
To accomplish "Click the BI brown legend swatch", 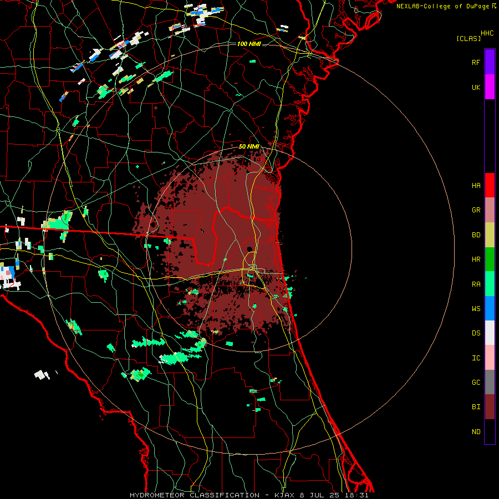I will (x=490, y=407).
